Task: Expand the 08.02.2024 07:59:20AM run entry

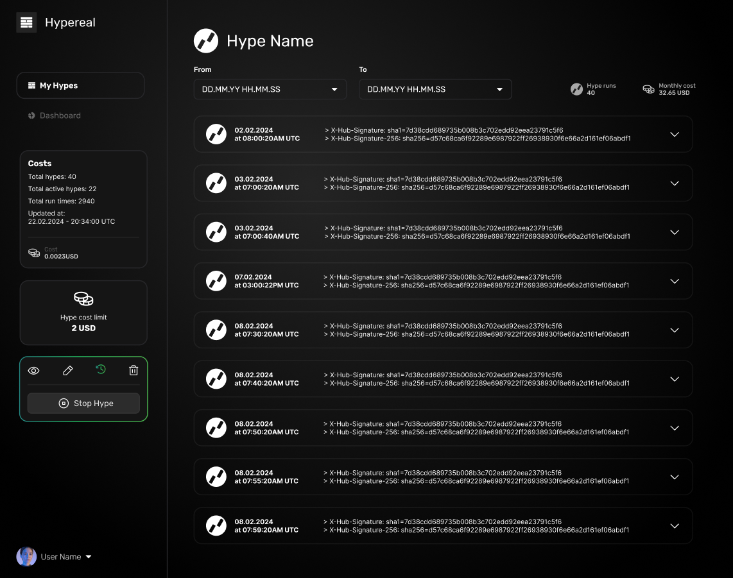Action: (x=674, y=526)
